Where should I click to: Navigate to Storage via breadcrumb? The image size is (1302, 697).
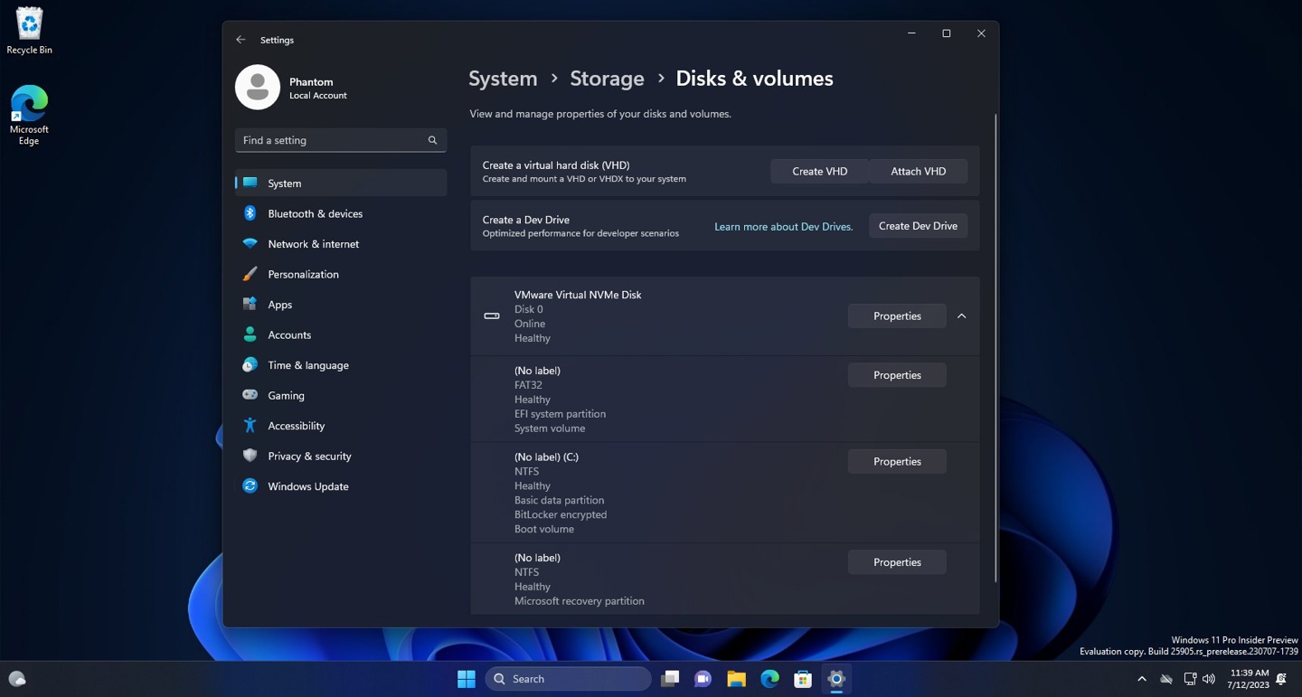tap(607, 79)
